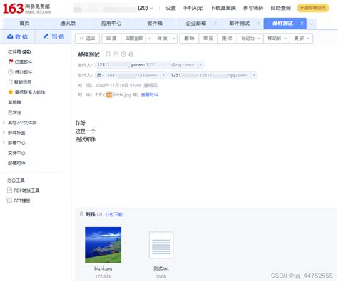Click the 写信 compose pencil icon
The image size is (338, 282).
point(46,36)
